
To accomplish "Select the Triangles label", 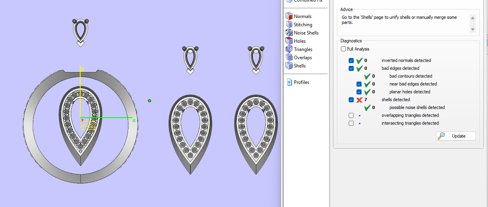I will click(303, 49).
